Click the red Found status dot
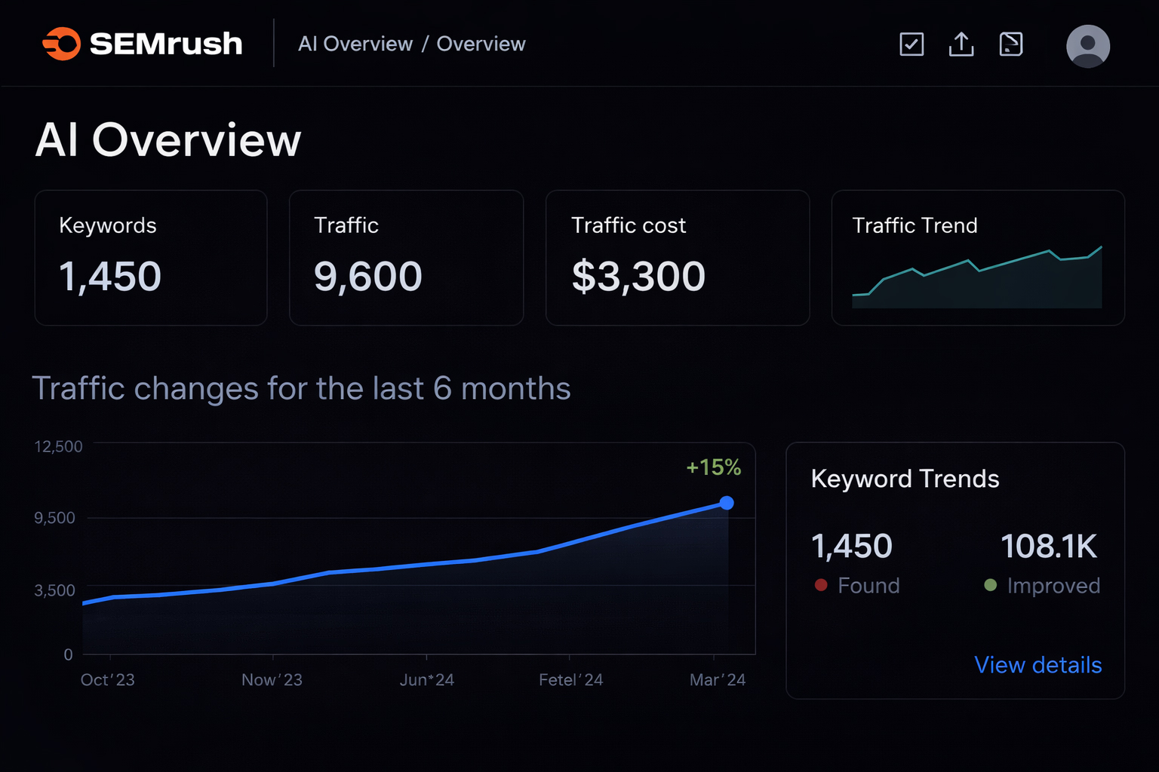This screenshot has height=772, width=1159. (821, 585)
